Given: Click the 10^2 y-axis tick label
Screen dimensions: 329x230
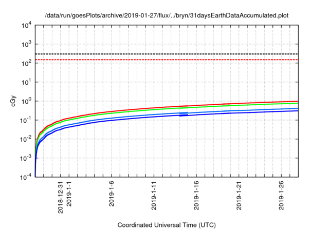Looking at the screenshot, I should [x=25, y=63].
